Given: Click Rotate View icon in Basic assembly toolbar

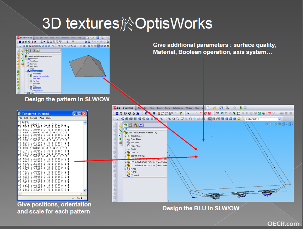Looking at the screenshot, I should [191, 119].
